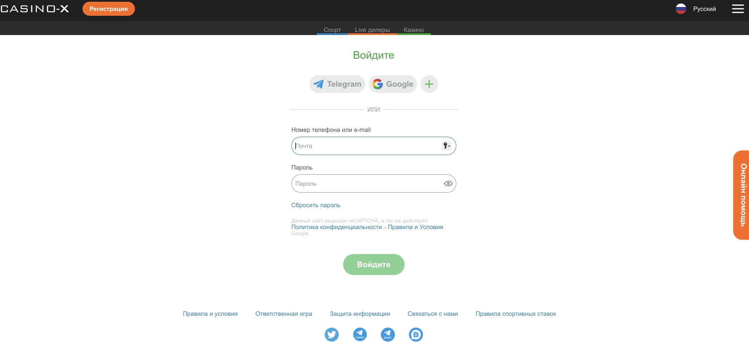Sign in with Telegram

tap(337, 84)
